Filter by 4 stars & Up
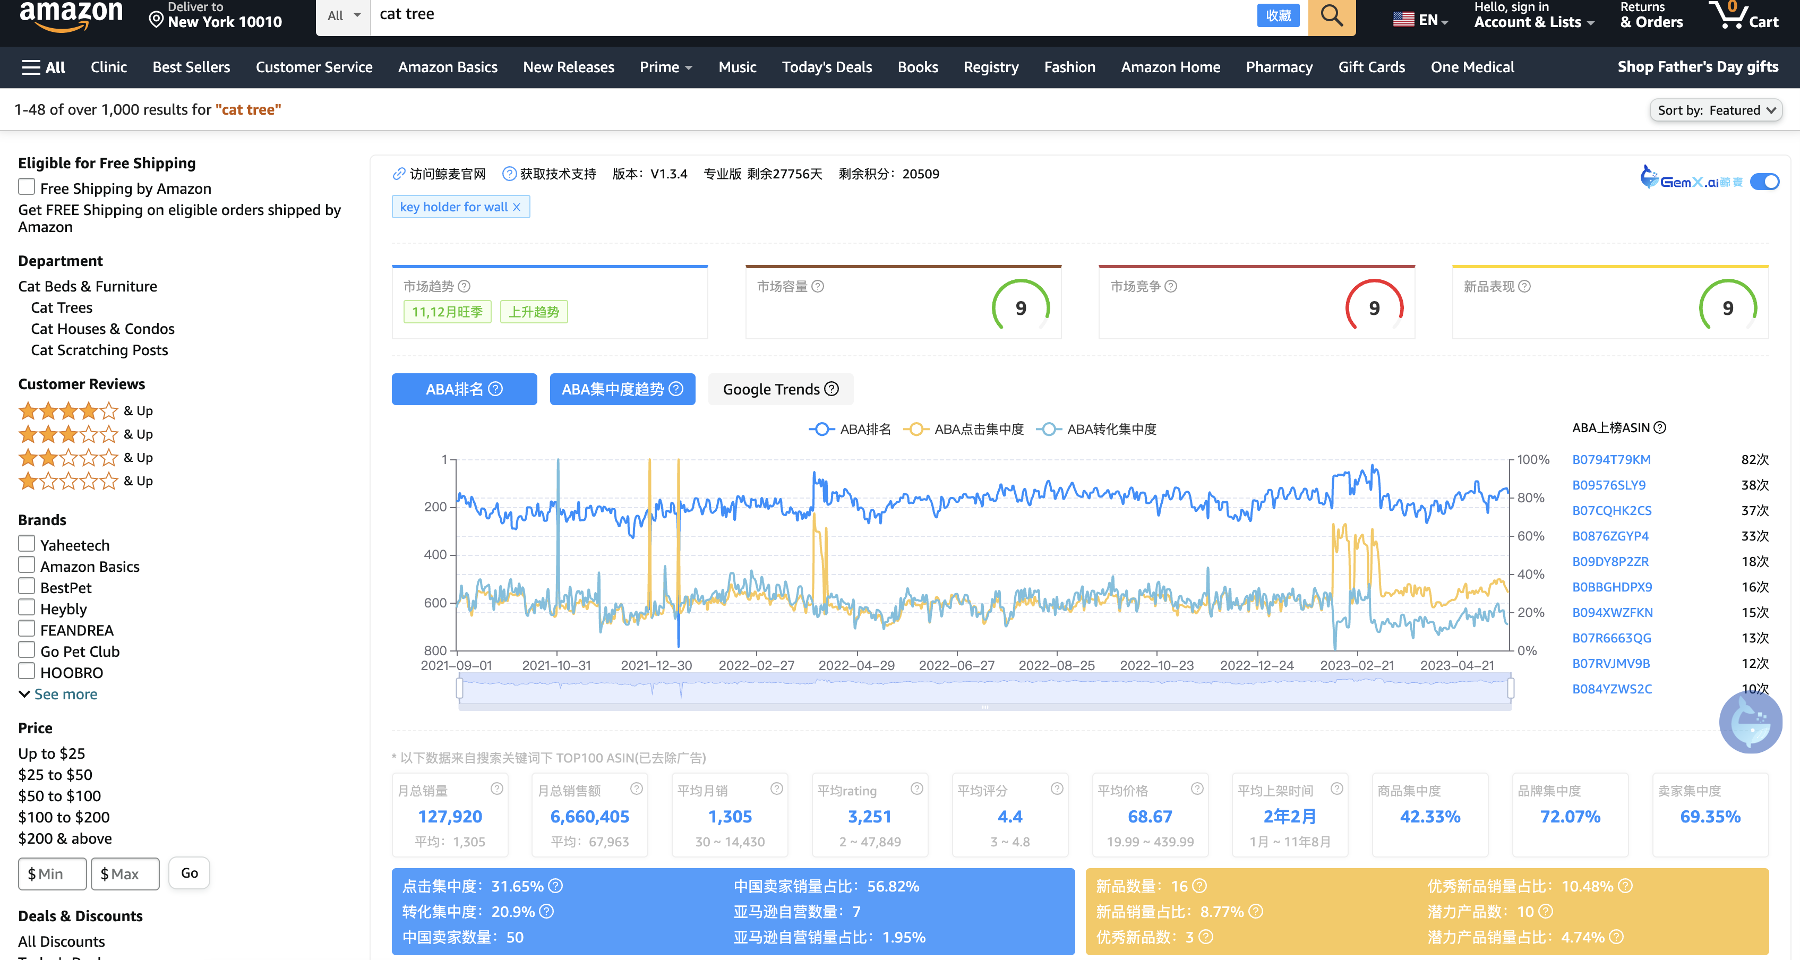 click(85, 411)
